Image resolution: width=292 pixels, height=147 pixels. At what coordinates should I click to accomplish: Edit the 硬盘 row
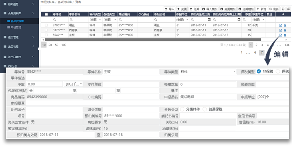pos(280,25)
